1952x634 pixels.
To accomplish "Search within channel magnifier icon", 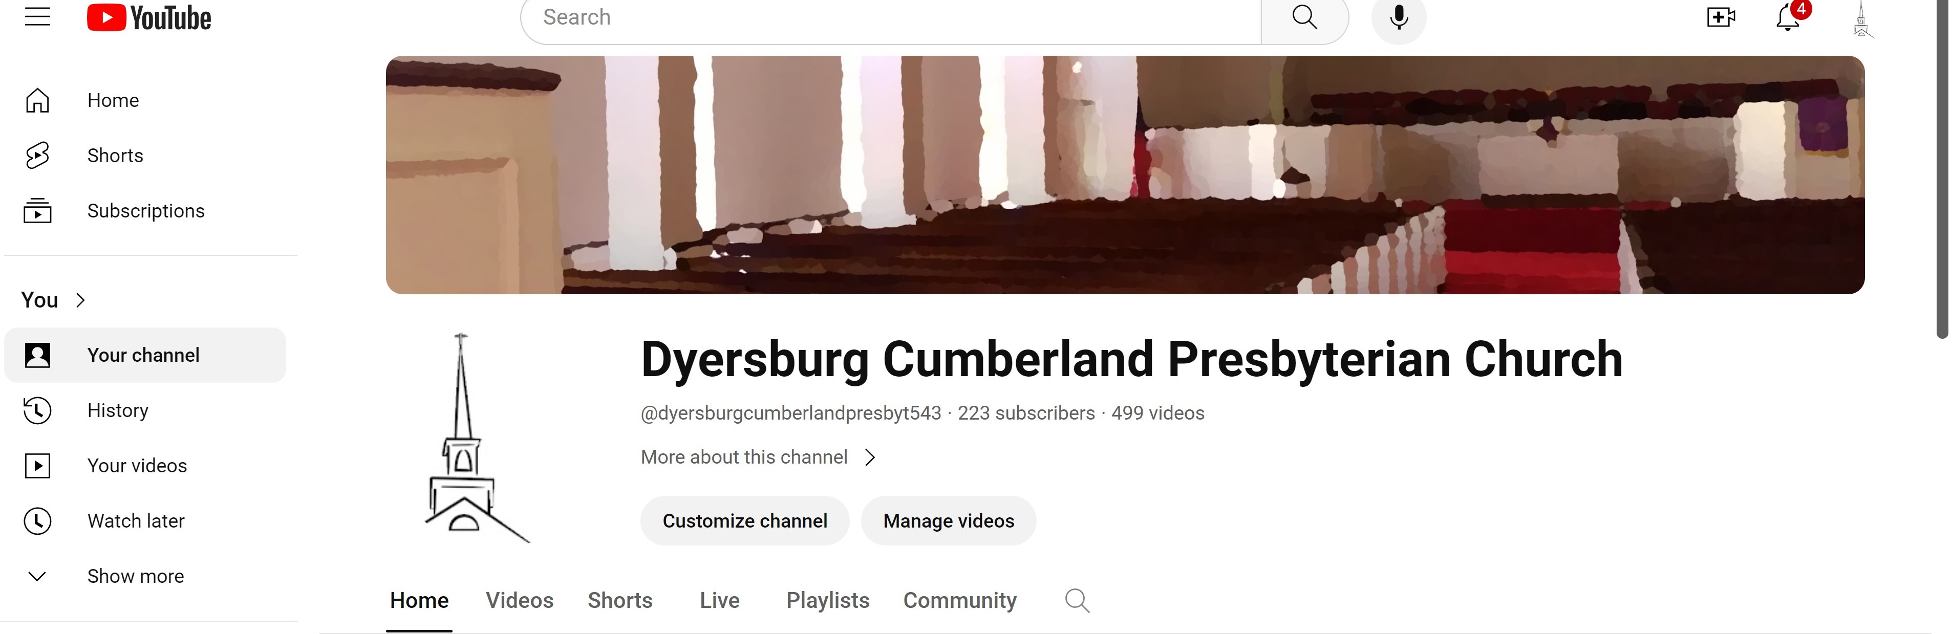I will [1077, 601].
